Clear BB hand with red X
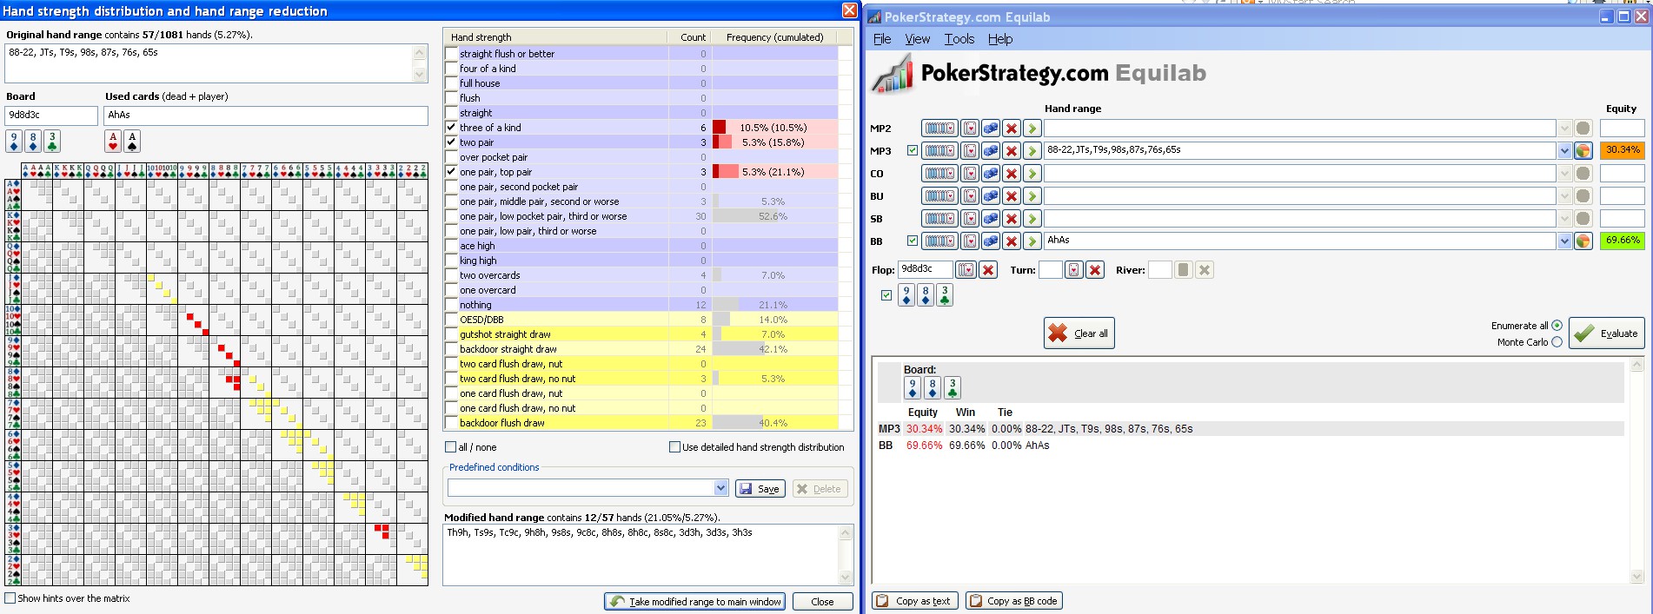 [x=1012, y=241]
